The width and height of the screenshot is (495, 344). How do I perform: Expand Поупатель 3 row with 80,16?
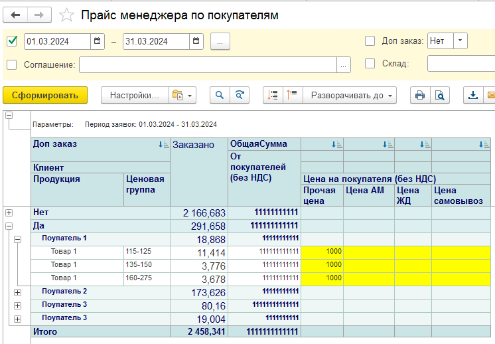18,305
